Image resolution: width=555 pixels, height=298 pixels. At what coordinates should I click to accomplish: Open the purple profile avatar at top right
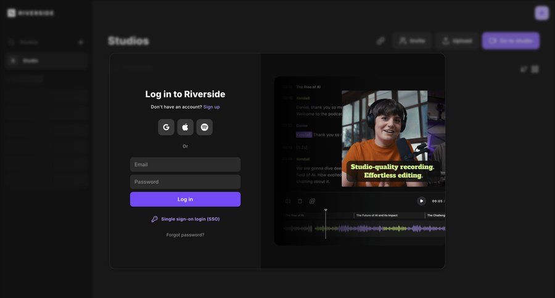click(541, 13)
